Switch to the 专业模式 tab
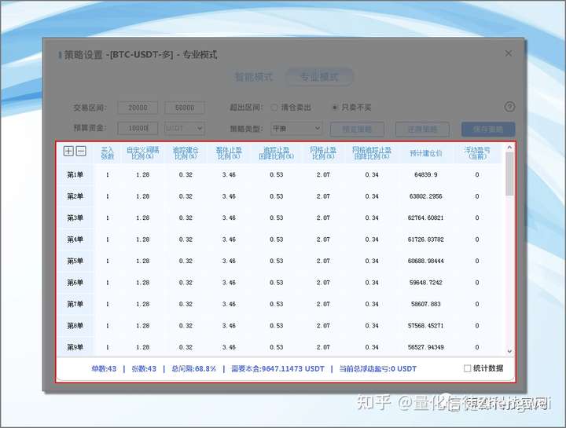Viewport: 566px width, 428px height. 319,77
